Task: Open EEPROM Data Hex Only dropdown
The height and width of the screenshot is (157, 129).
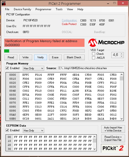Action: point(33,130)
